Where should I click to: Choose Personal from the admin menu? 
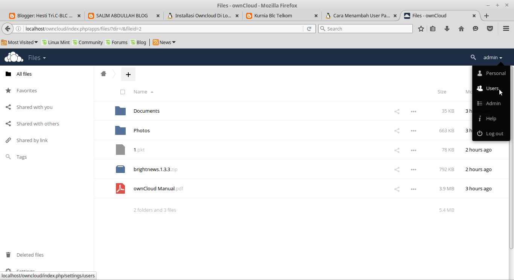point(491,73)
